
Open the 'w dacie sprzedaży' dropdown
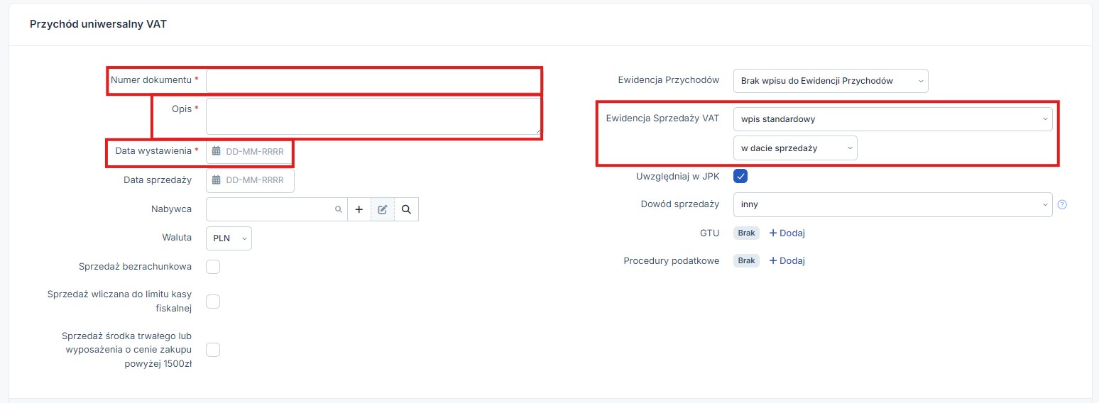(x=794, y=148)
